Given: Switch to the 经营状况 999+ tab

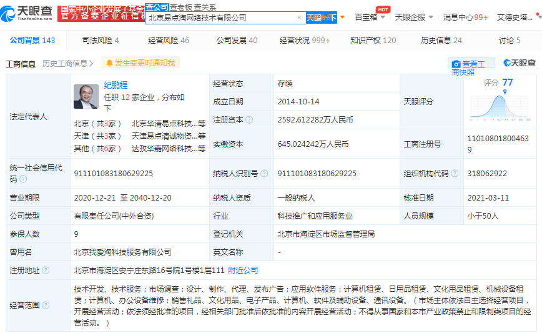Looking at the screenshot, I should 305,41.
